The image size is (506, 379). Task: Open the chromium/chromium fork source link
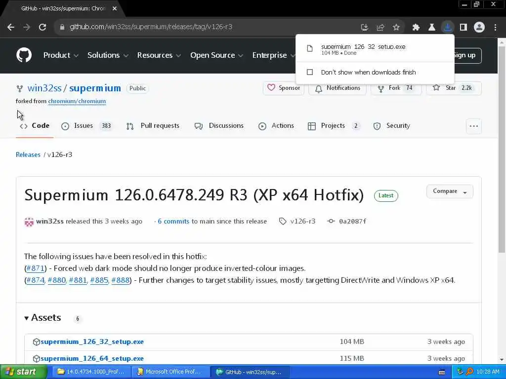(x=77, y=101)
